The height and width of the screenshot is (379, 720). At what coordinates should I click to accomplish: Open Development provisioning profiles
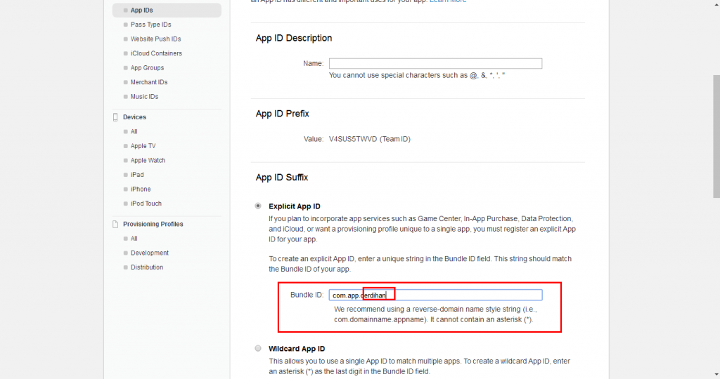(x=149, y=253)
